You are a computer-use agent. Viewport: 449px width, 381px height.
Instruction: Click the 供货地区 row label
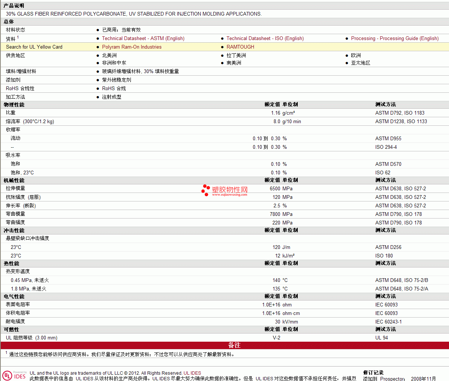(x=16, y=55)
